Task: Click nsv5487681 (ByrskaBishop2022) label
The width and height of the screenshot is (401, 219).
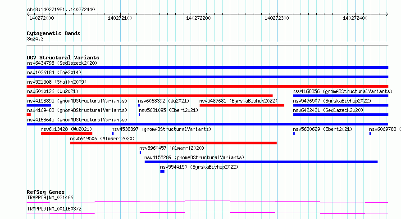Action: click(238, 101)
